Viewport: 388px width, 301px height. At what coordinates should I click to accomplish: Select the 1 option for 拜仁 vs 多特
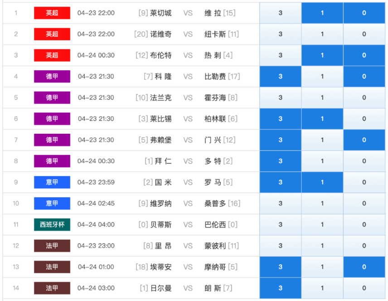pyautogui.click(x=322, y=161)
